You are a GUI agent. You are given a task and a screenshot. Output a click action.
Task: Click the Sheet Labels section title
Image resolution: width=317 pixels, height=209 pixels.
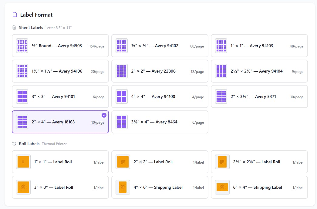coord(31,28)
